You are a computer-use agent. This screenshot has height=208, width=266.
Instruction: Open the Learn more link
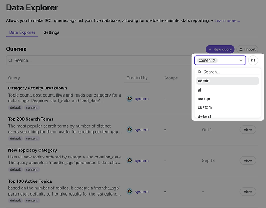pos(227,20)
